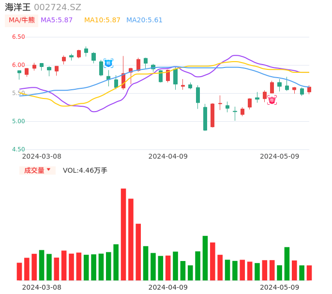Screen dimensions: 332x294
Task: Select the MA/牛熊 indicator tab
Action: point(22,20)
